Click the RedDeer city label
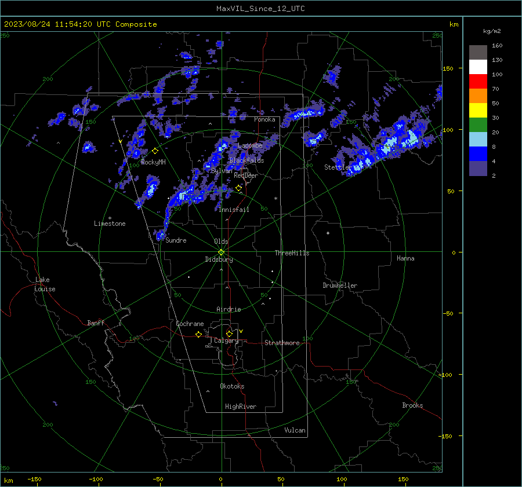Viewport: 522px width, 487px height. [x=246, y=175]
